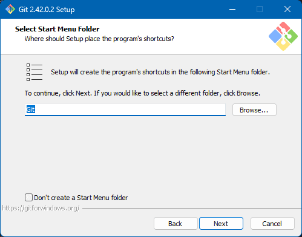
Task: Click the 'To continue, click Next' instruction text
Action: tap(142, 93)
